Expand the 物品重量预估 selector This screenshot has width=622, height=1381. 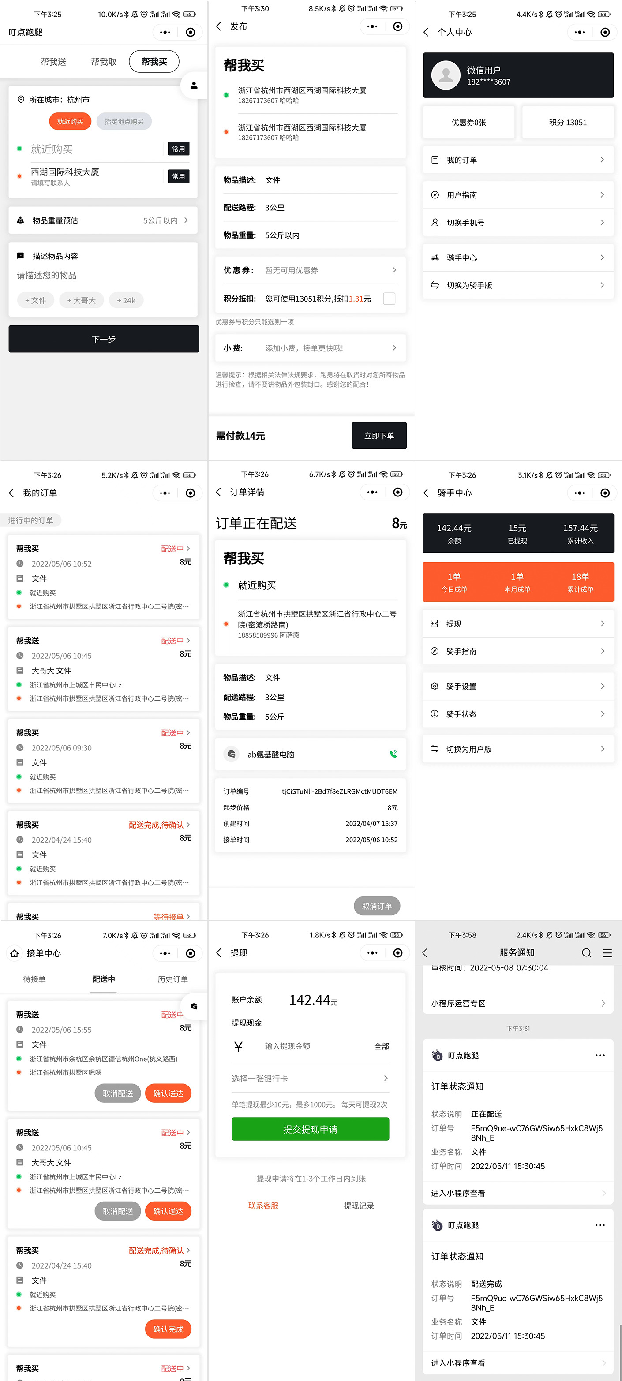click(x=103, y=220)
